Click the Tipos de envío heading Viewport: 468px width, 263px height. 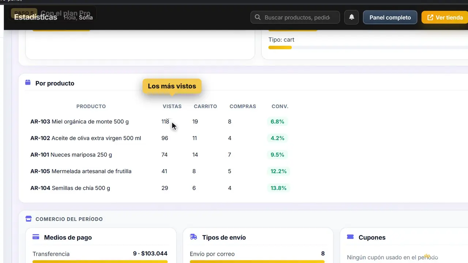pyautogui.click(x=224, y=237)
